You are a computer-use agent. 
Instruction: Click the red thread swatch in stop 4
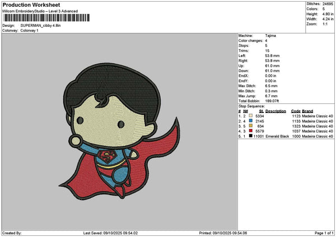click(250, 131)
